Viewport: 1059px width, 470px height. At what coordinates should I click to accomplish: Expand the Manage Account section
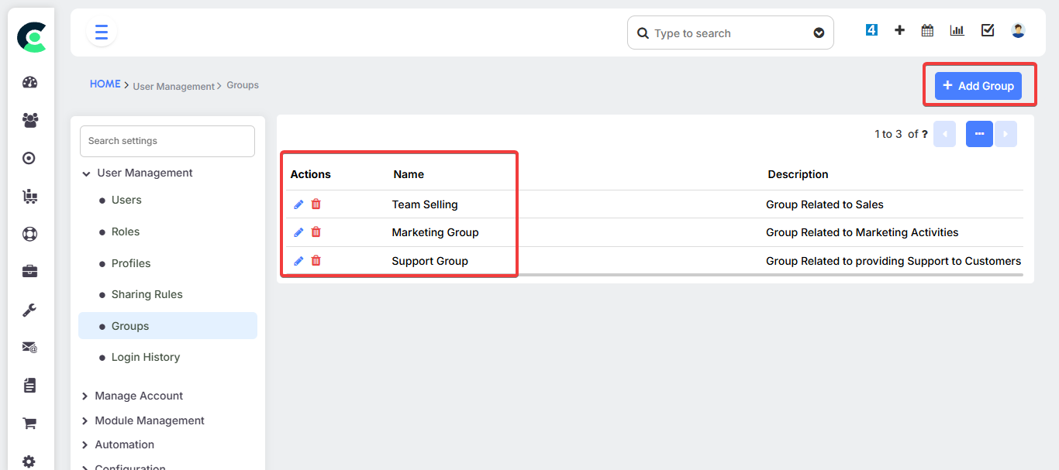[x=85, y=396]
